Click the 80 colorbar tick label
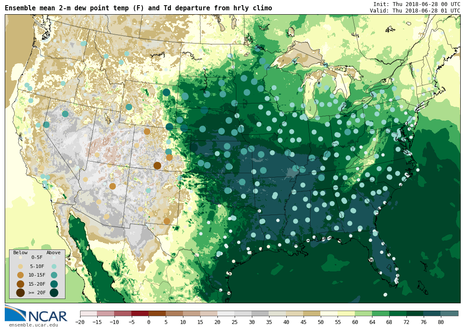 pyautogui.click(x=441, y=322)
